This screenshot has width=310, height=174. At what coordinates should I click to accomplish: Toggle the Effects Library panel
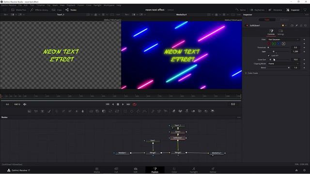pos(39,10)
